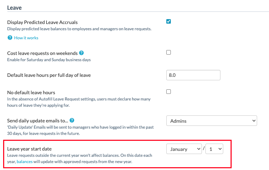This screenshot has height=170, width=269.
Task: Open the January month dropdown
Action: [184, 149]
